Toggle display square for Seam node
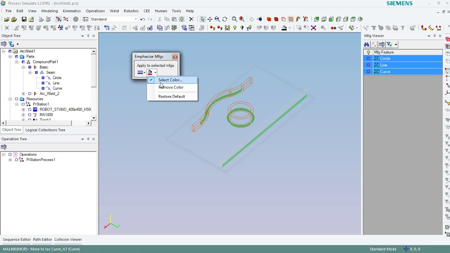This screenshot has height=253, width=450. pos(36,73)
